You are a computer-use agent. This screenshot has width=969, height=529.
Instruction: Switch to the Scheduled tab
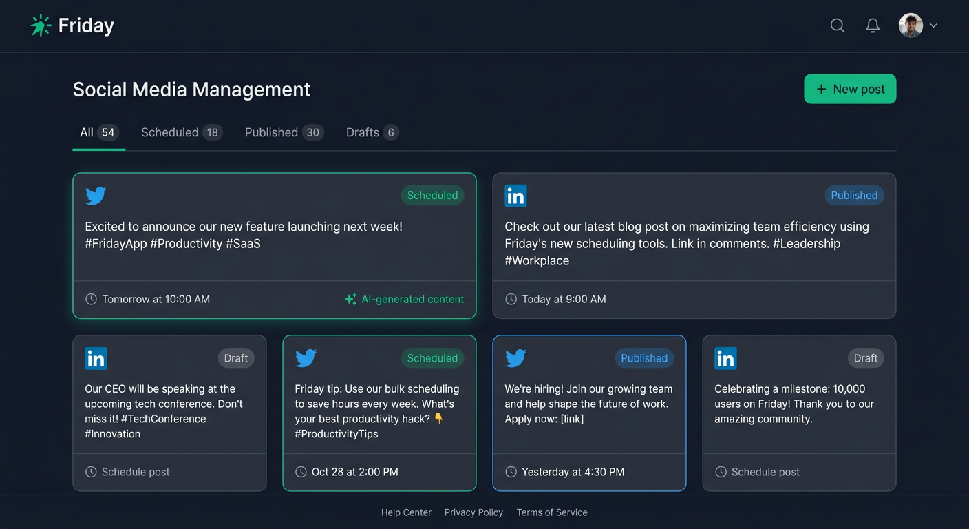coord(182,132)
